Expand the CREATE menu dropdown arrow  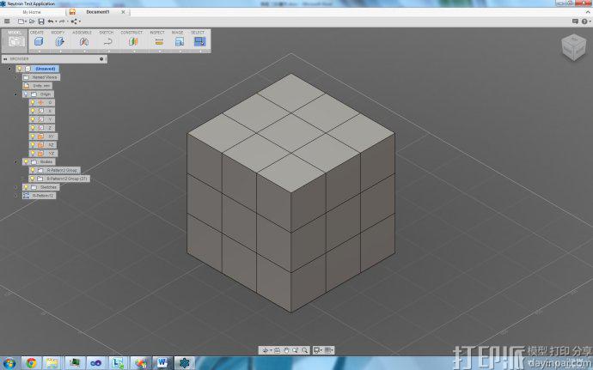tap(39, 51)
